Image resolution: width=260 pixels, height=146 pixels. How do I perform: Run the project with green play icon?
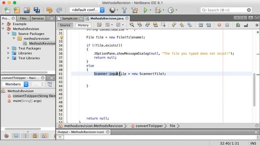click(145, 10)
